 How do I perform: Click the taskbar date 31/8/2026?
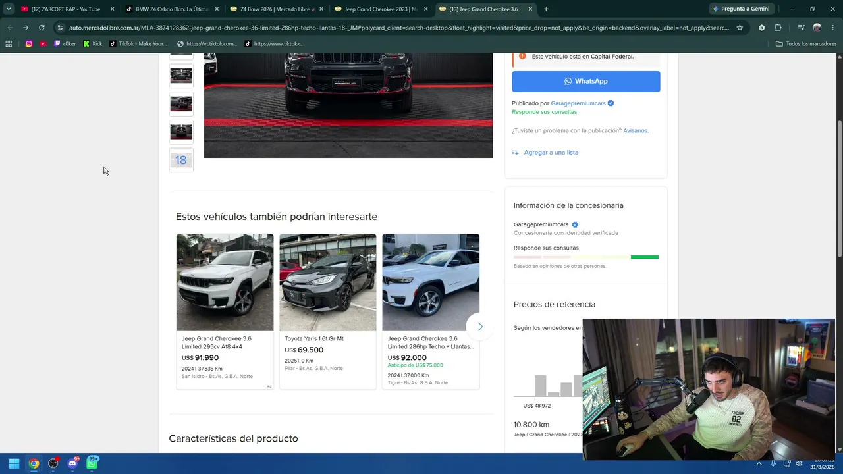coord(823,467)
